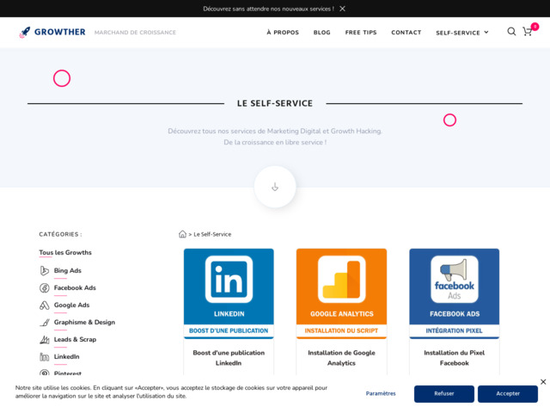The width and height of the screenshot is (550, 413).
Task: Click the Google Ads category icon
Action: pos(44,305)
